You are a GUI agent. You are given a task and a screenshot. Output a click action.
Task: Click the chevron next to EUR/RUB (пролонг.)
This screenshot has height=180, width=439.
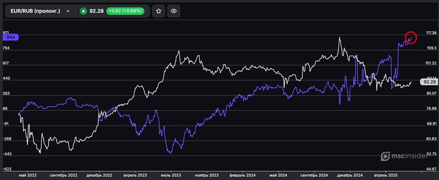68,11
